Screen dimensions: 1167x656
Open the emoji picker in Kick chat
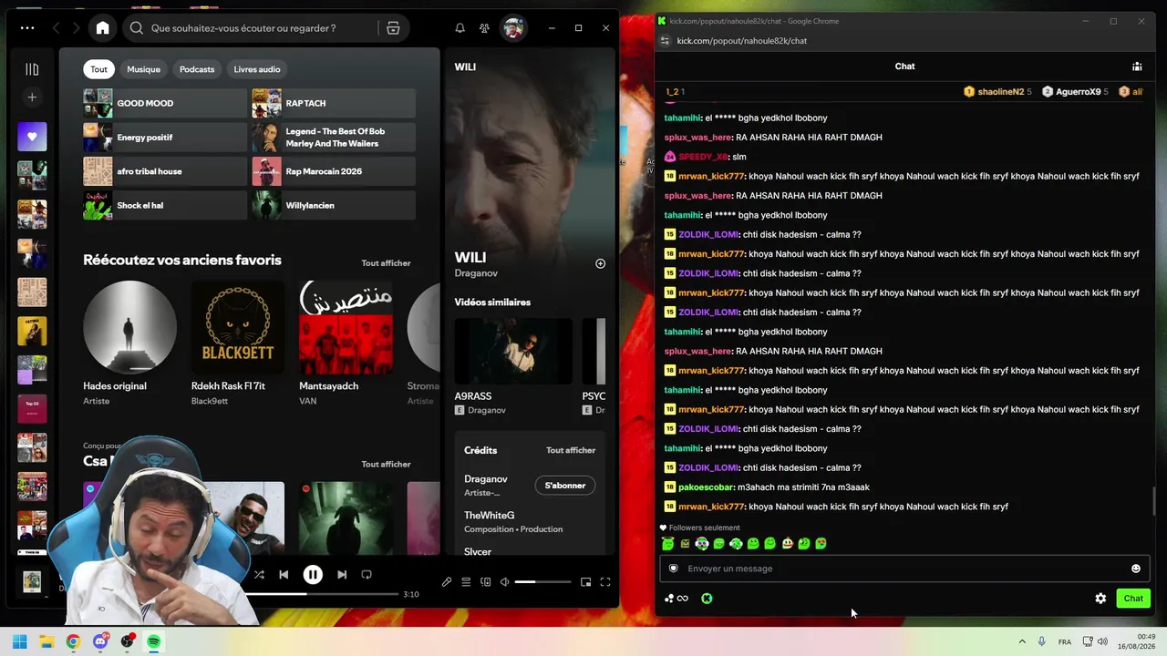pyautogui.click(x=1136, y=569)
